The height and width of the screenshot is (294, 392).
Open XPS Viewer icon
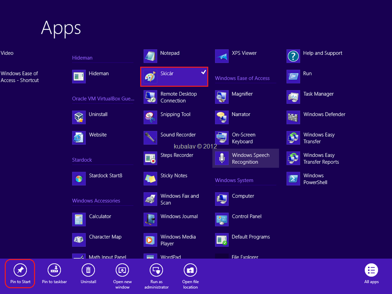(x=222, y=56)
